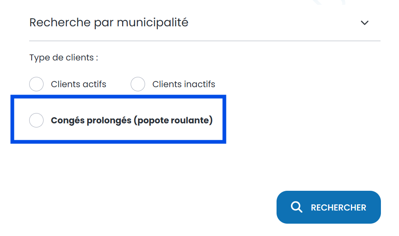The width and height of the screenshot is (399, 236).
Task: Select the Clients actifs radio button
Action: pyautogui.click(x=37, y=84)
